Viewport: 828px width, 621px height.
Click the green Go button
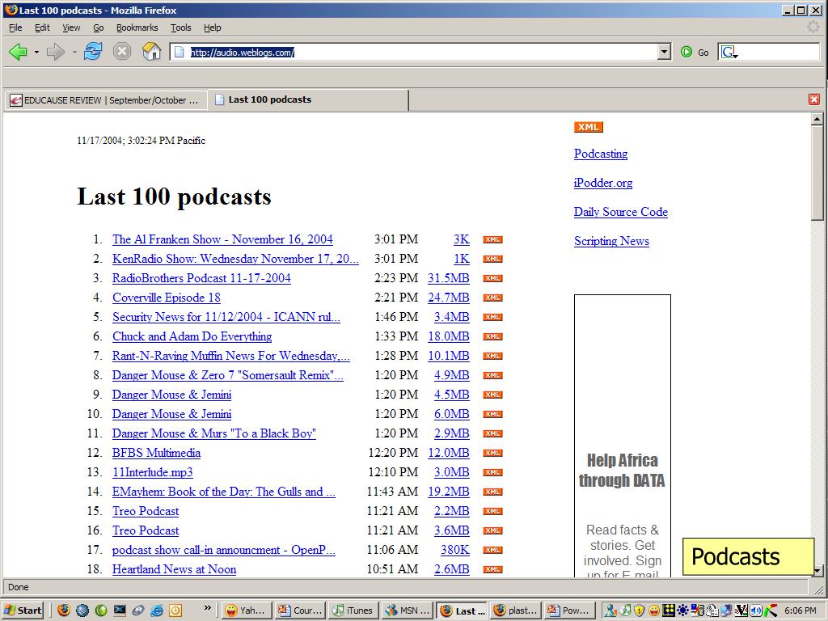coord(695,53)
